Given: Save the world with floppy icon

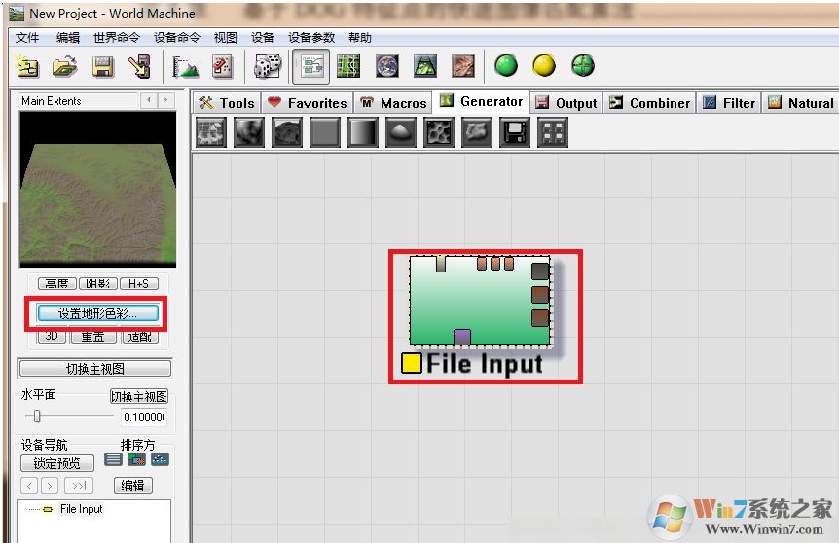Looking at the screenshot, I should click(103, 67).
